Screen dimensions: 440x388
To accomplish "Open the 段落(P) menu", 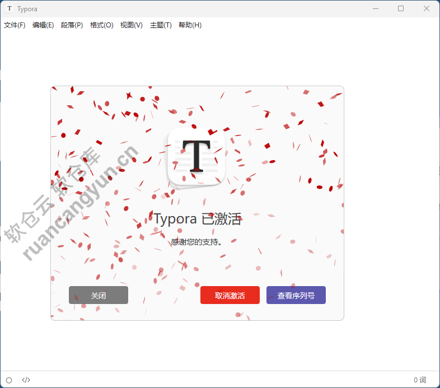I will point(72,25).
